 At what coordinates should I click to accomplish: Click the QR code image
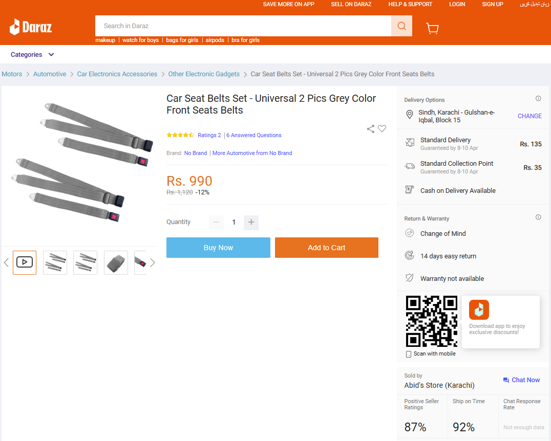coord(432,321)
